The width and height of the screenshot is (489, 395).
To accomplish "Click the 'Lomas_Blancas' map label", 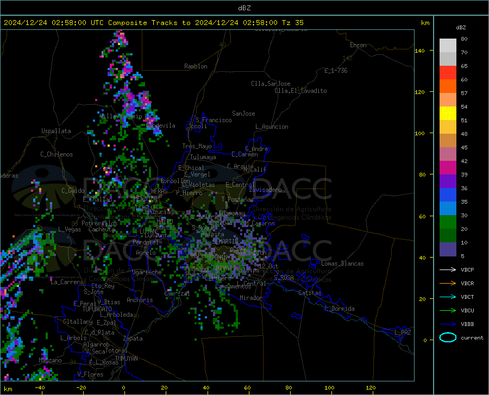I will pos(342,264).
